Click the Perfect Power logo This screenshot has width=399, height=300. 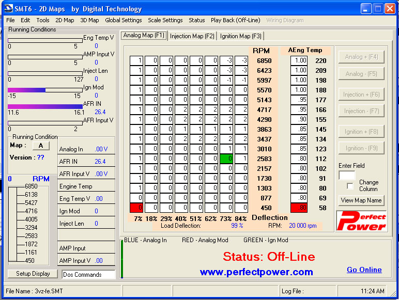coord(361,220)
